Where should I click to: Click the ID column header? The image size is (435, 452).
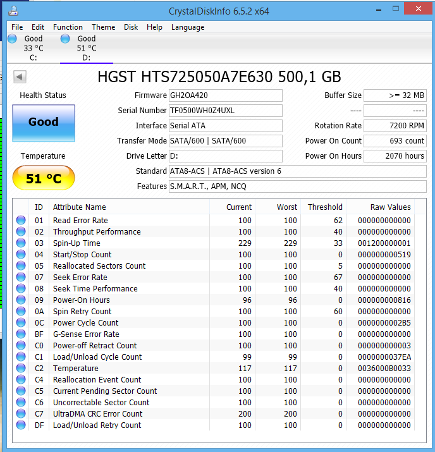coord(39,207)
